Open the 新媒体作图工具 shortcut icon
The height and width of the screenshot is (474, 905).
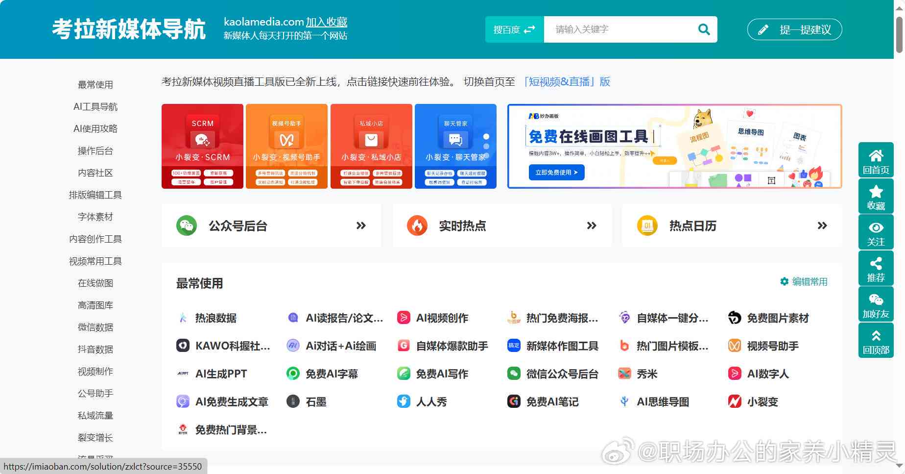pyautogui.click(x=514, y=346)
